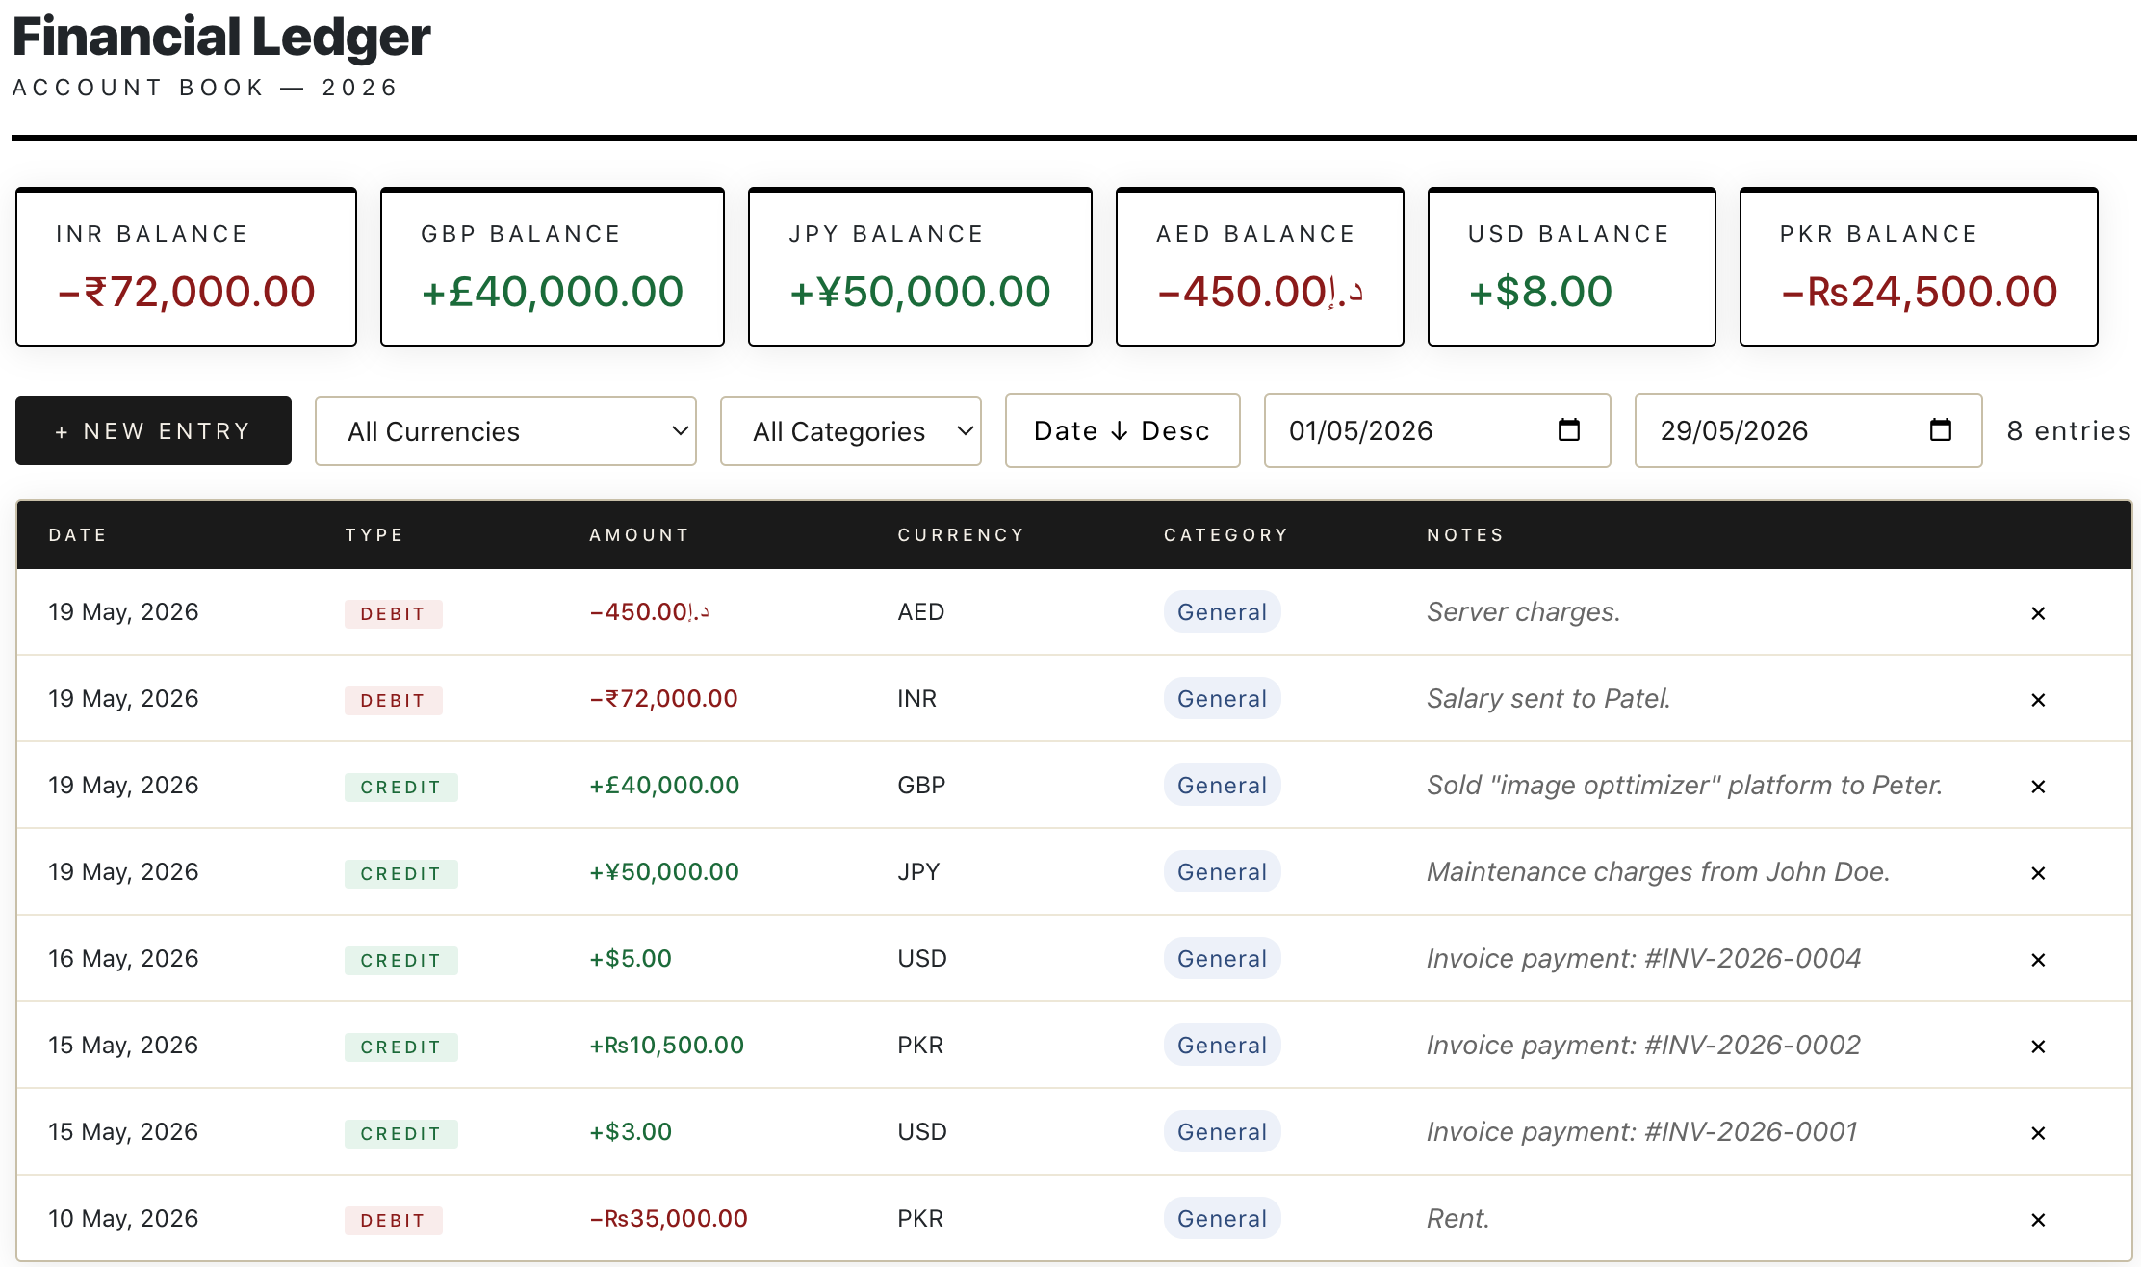Delete the Rent entry
This screenshot has width=2141, height=1267.
click(2038, 1220)
